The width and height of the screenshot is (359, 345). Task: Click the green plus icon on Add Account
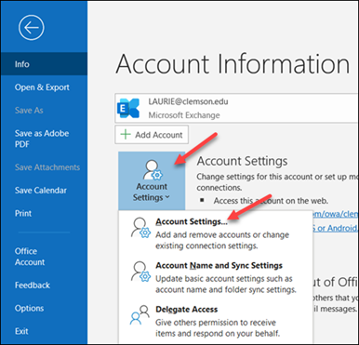[x=126, y=135]
